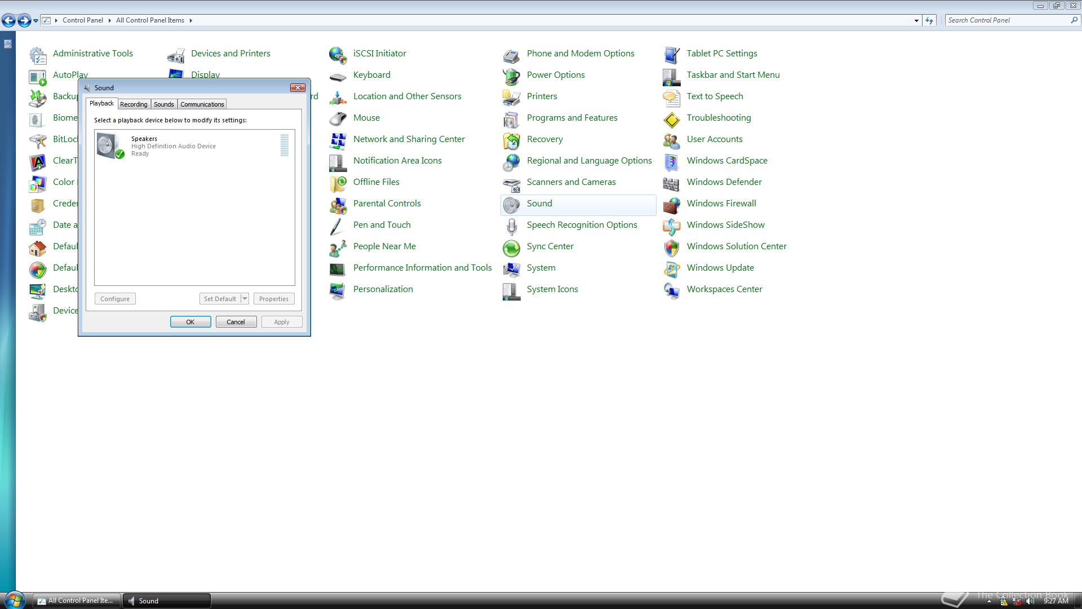The height and width of the screenshot is (609, 1082).
Task: Click the Speakers volume level meter
Action: pyautogui.click(x=285, y=145)
